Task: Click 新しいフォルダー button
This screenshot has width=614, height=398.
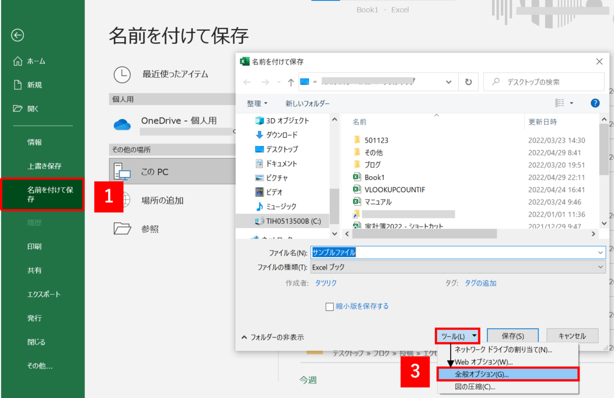Action: coord(307,103)
